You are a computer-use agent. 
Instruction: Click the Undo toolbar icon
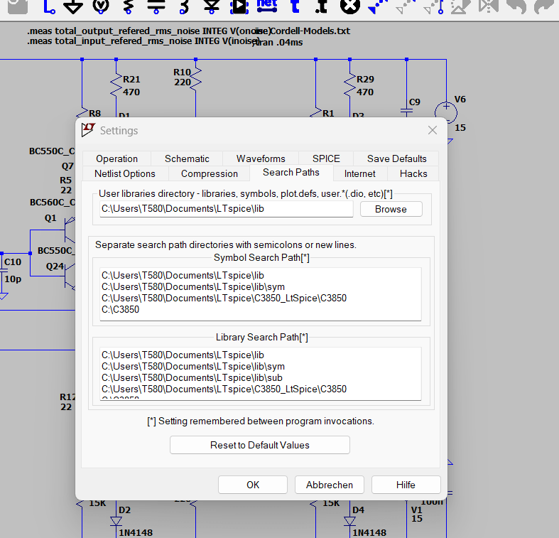516,6
